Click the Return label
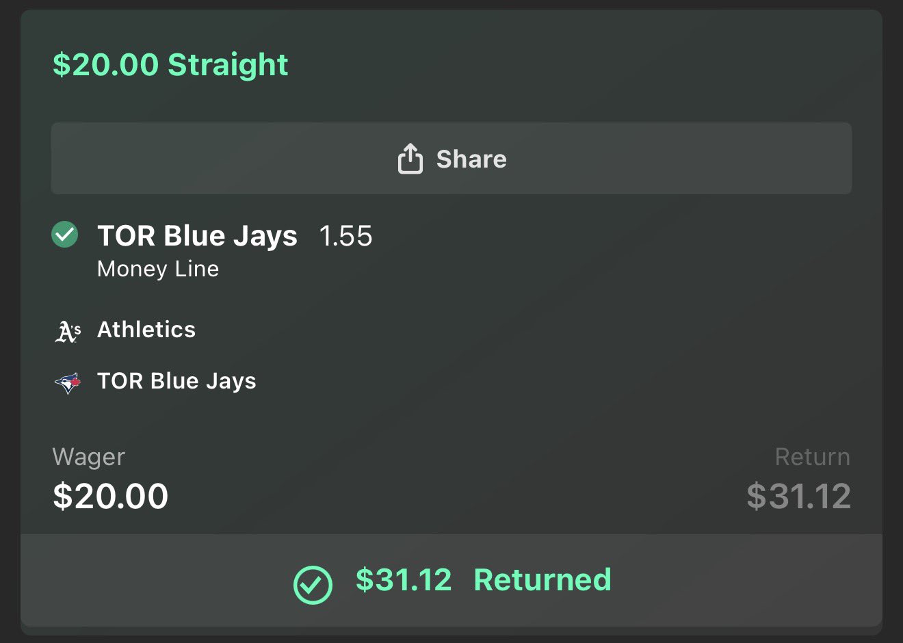 click(x=812, y=457)
